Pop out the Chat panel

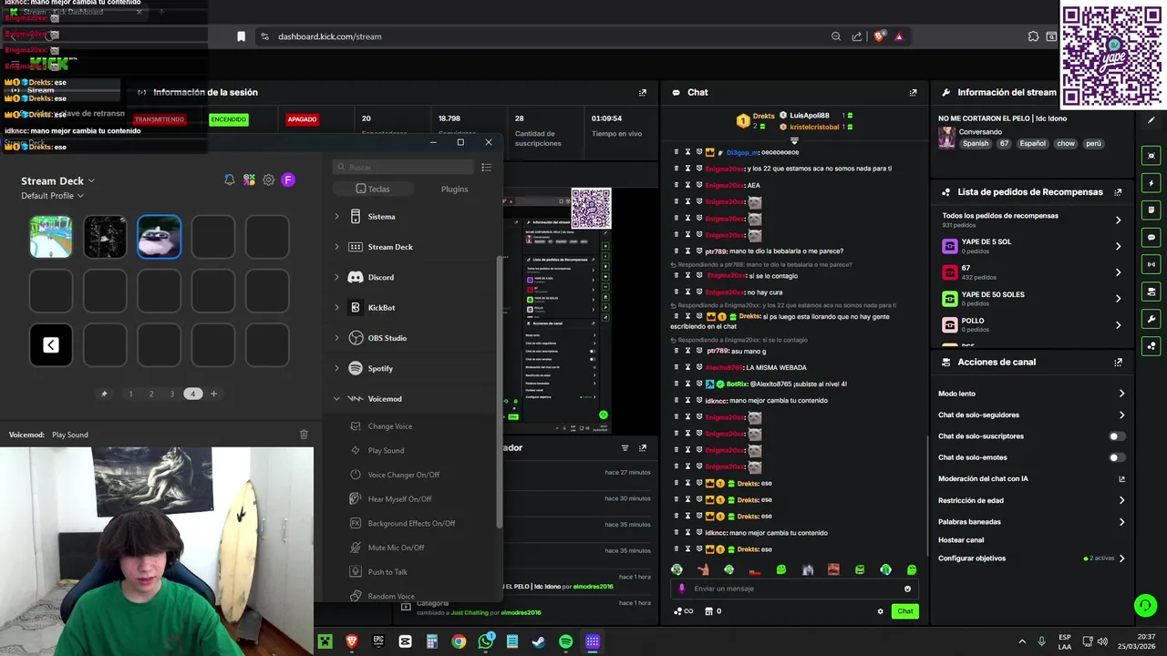click(x=913, y=92)
